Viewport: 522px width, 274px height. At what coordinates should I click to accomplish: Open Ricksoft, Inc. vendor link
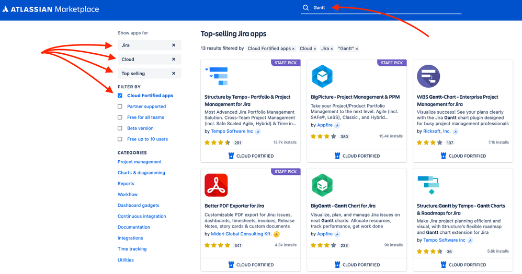437,131
